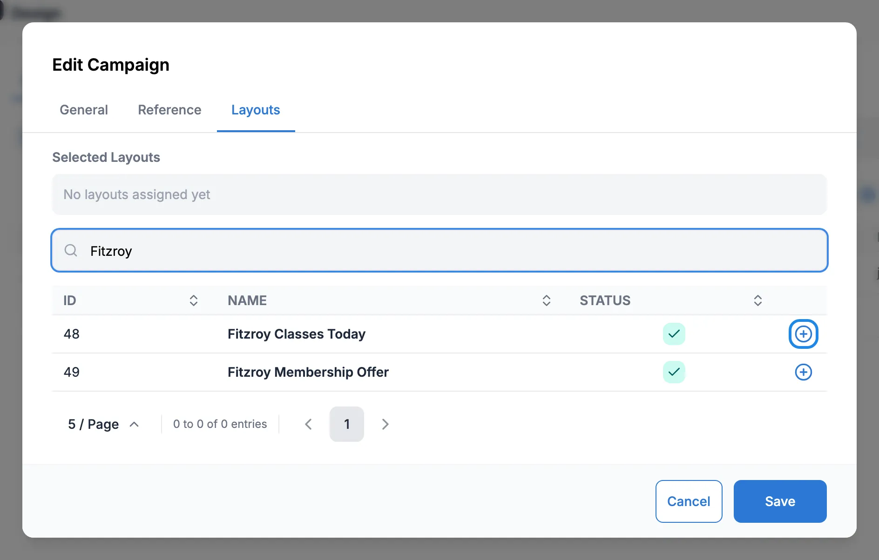Click layout ID 48 cell
Screen dimensions: 879x560
[x=72, y=334]
